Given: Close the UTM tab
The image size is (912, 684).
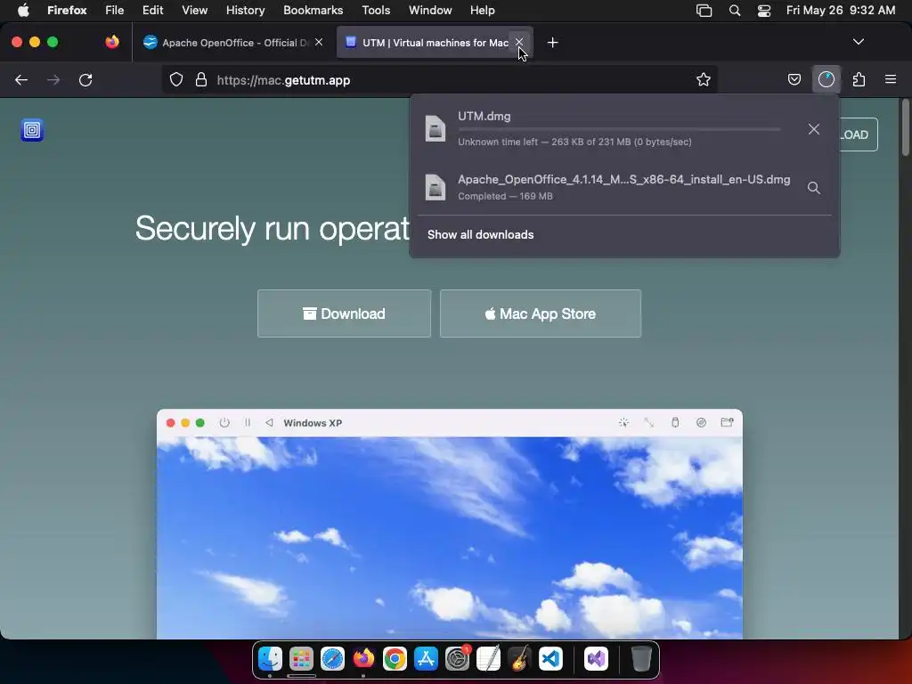Looking at the screenshot, I should pyautogui.click(x=519, y=42).
